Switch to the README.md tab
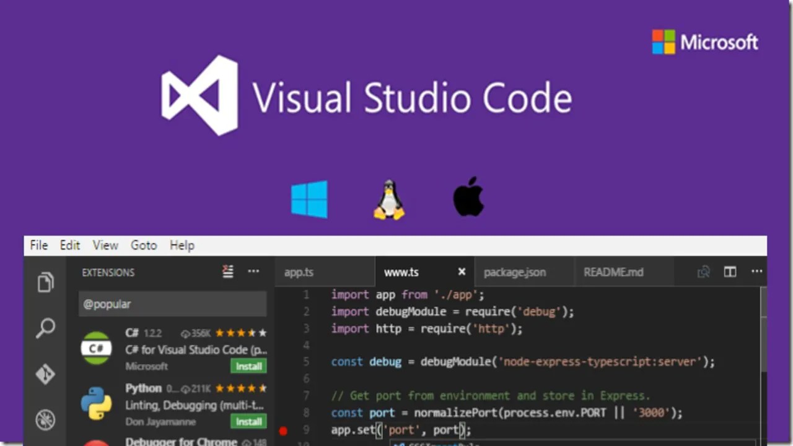793x446 pixels. [613, 272]
